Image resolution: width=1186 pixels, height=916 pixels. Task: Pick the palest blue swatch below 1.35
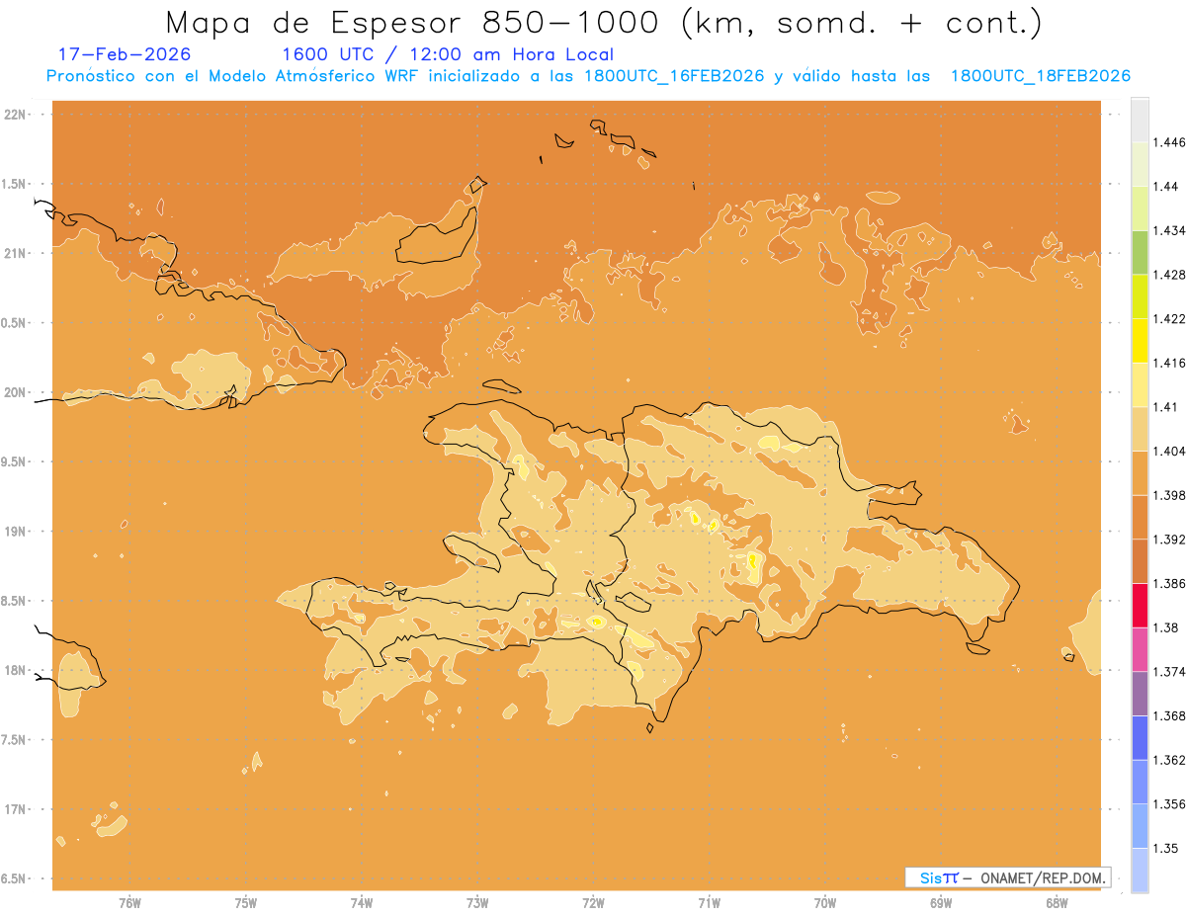[x=1140, y=871]
